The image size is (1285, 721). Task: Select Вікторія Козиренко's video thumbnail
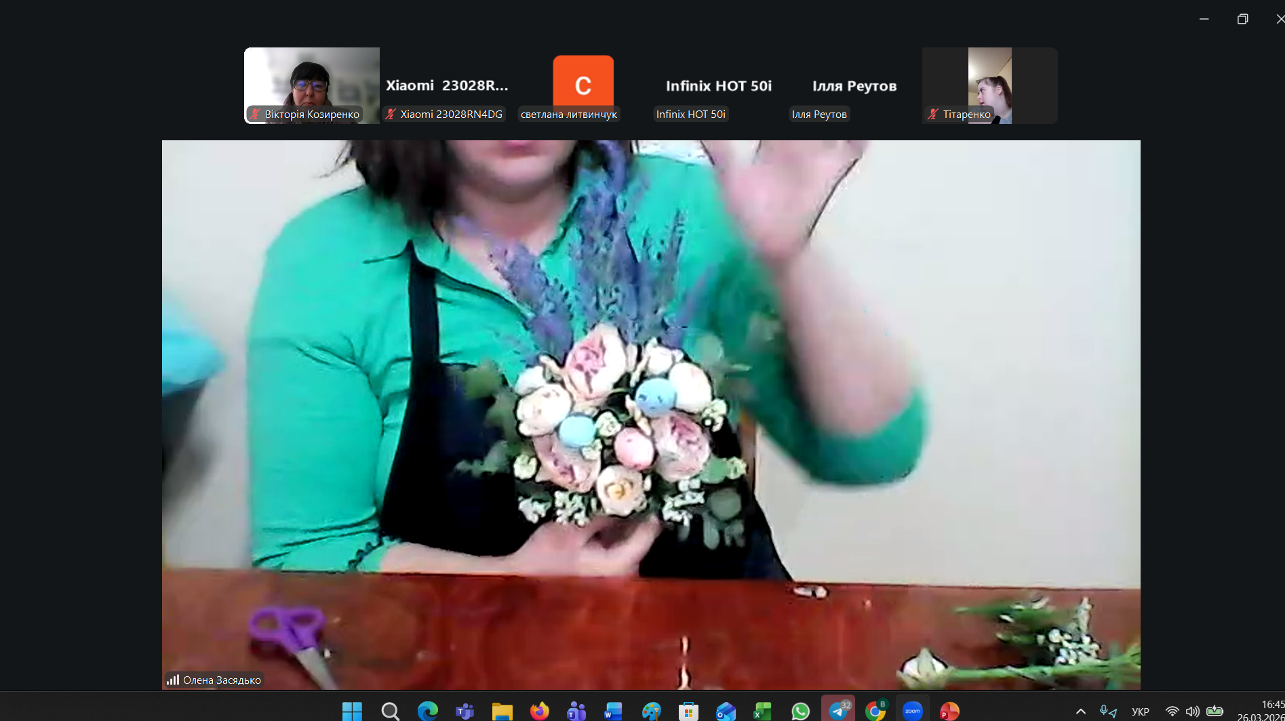coord(311,85)
